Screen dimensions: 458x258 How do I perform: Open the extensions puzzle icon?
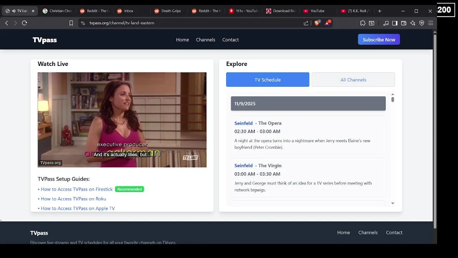pos(363,23)
